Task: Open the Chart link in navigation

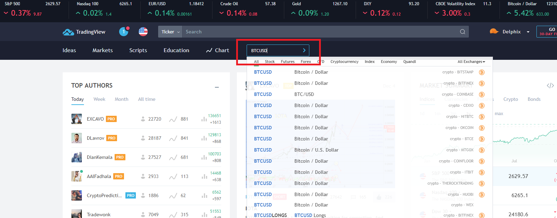Action: [218, 50]
